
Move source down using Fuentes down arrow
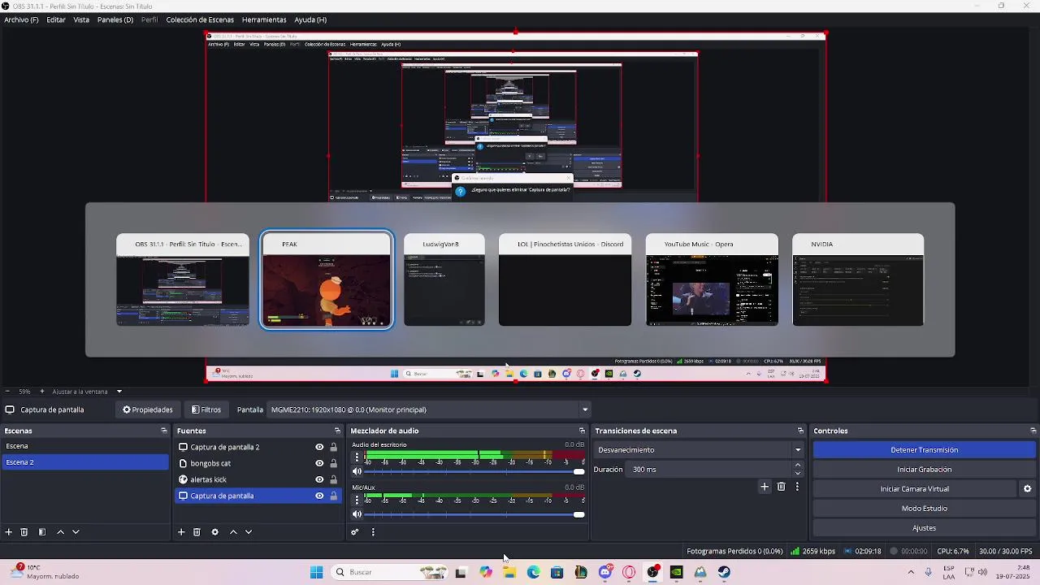(x=249, y=532)
